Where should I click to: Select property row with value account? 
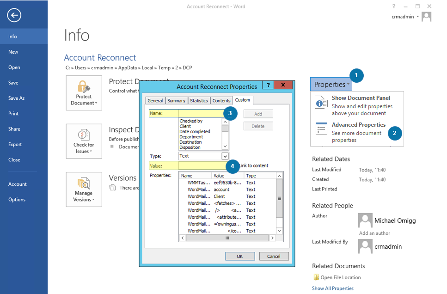coord(227,190)
